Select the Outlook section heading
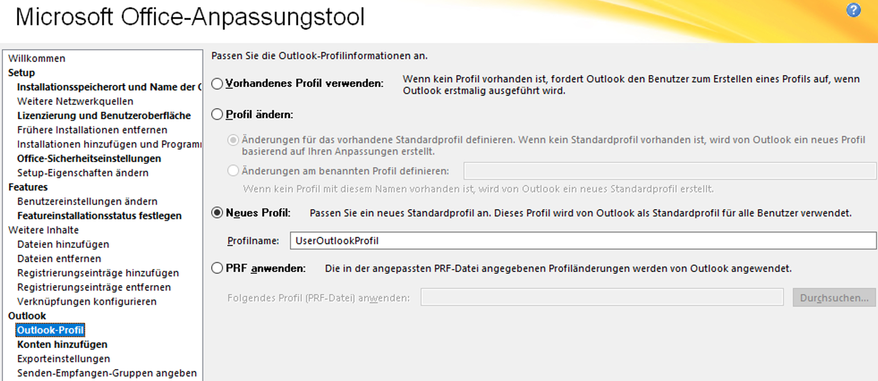 tap(27, 316)
